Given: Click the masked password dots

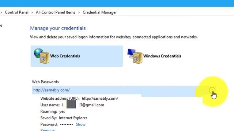Looking at the screenshot, I should [x=67, y=124].
